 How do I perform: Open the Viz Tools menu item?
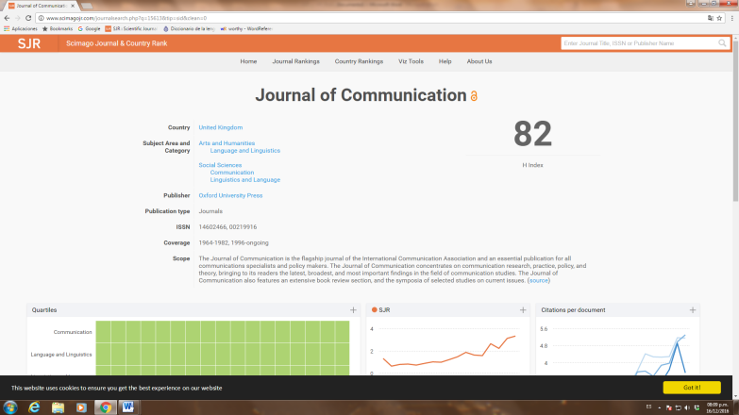click(410, 61)
